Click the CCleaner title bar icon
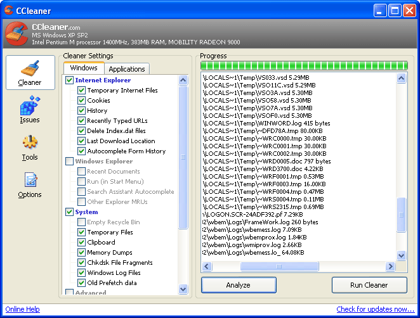 pyautogui.click(x=9, y=10)
